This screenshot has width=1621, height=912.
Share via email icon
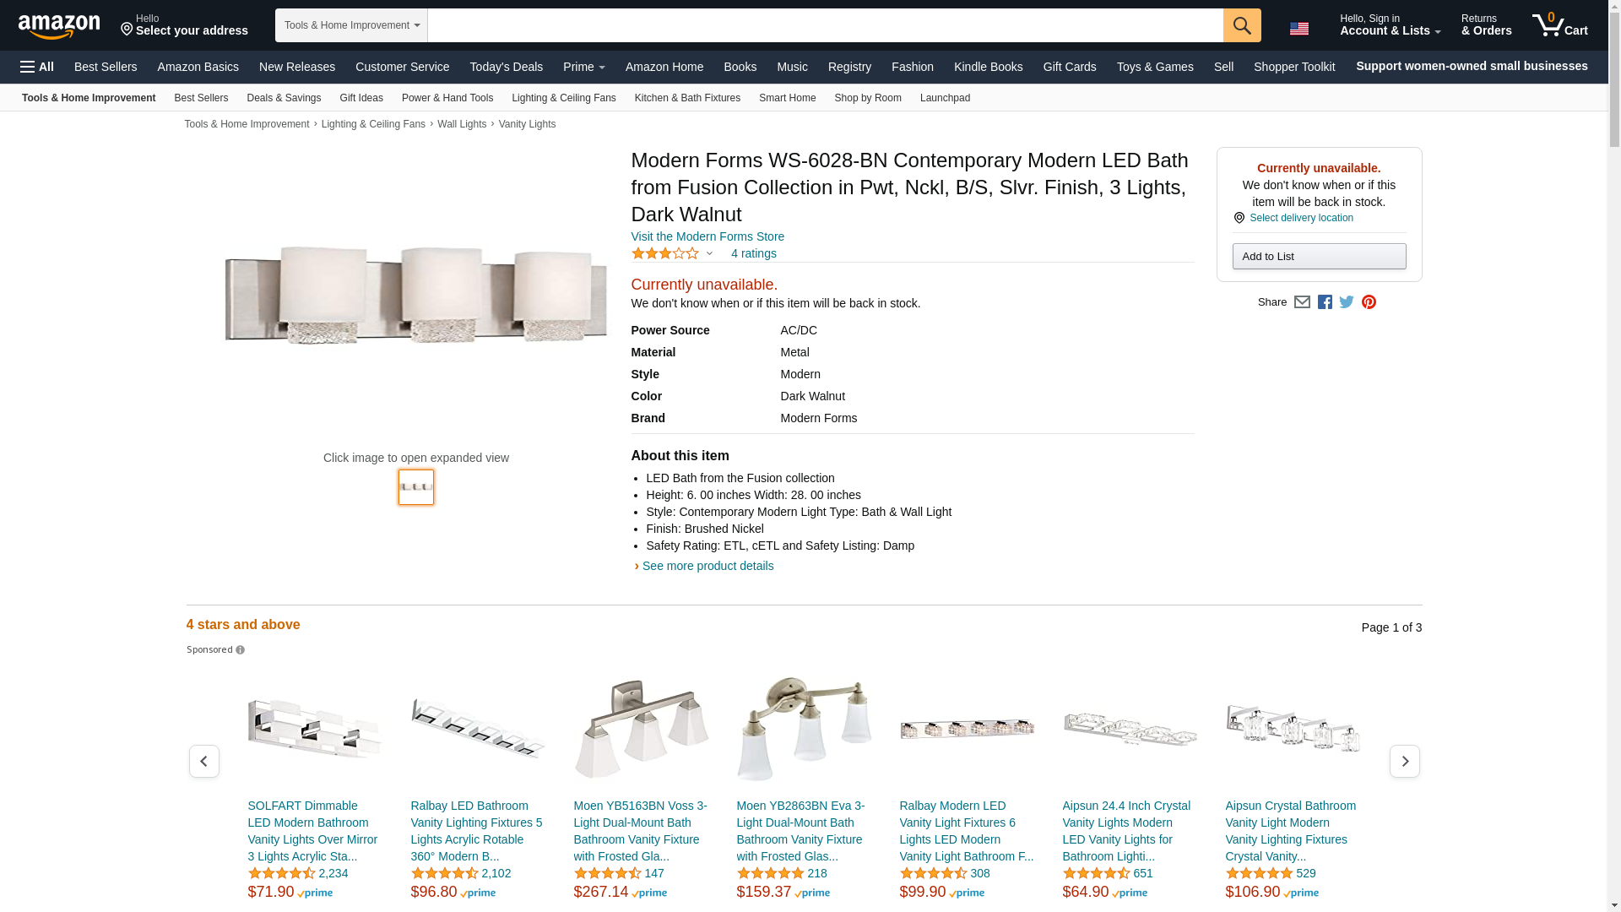(1302, 302)
